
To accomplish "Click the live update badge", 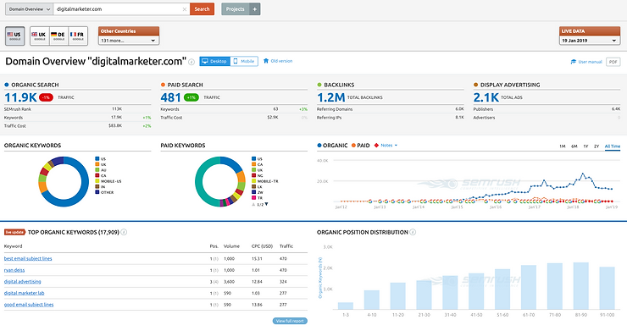I will [x=14, y=232].
